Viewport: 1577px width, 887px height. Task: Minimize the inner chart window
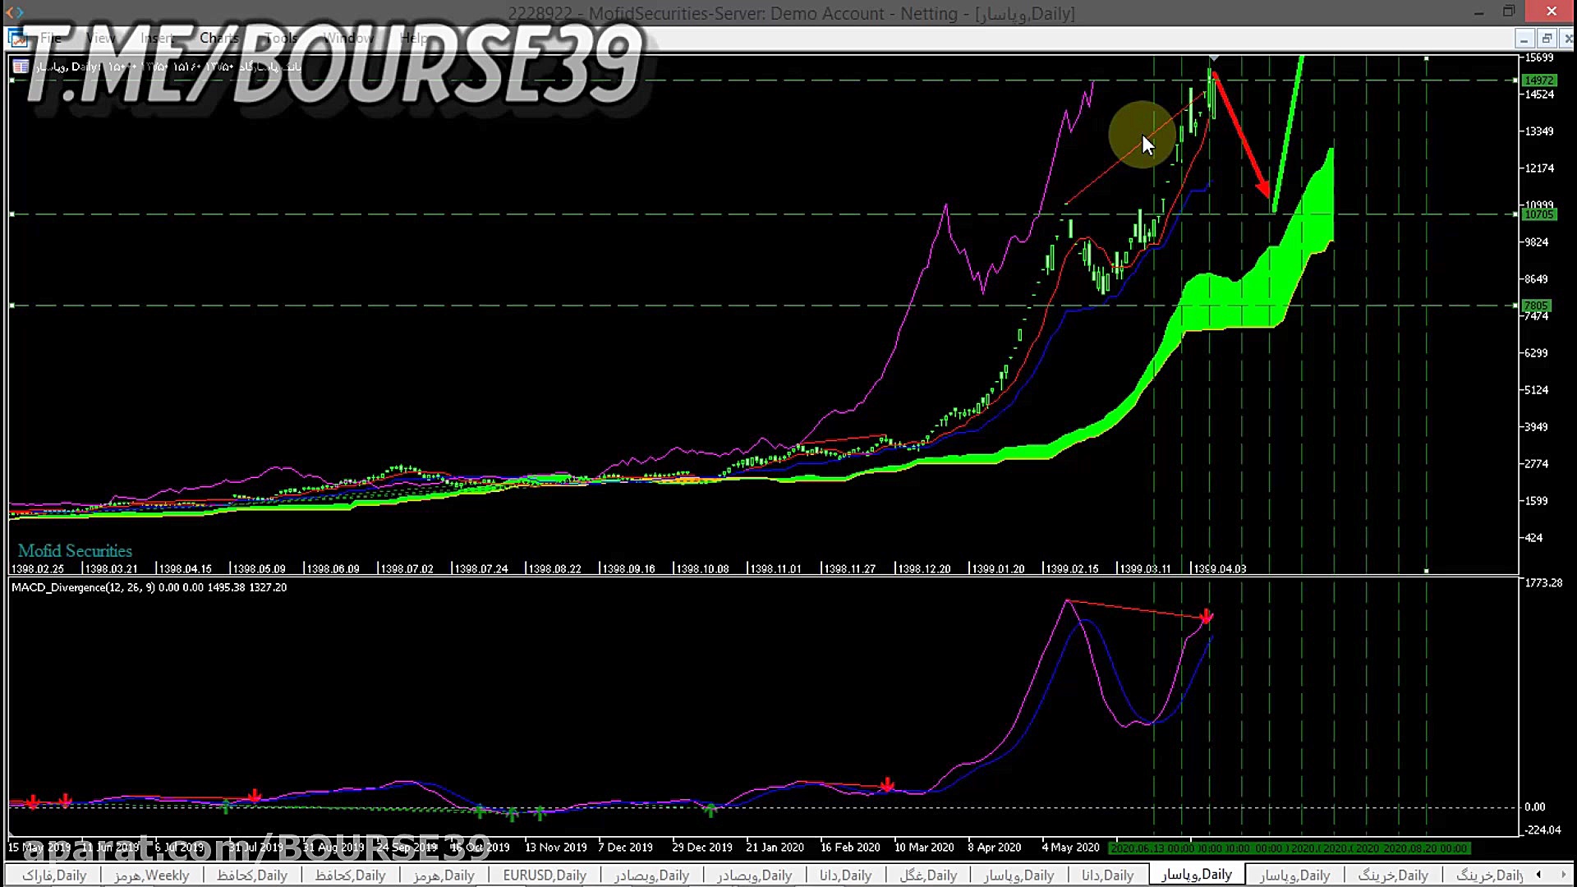coord(1524,39)
